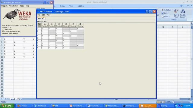Click the 100% zoom level
The height and width of the screenshot is (108, 193).
169,102
